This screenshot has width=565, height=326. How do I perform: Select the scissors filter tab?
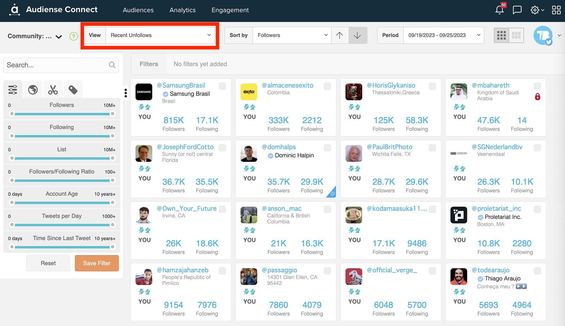pyautogui.click(x=53, y=90)
